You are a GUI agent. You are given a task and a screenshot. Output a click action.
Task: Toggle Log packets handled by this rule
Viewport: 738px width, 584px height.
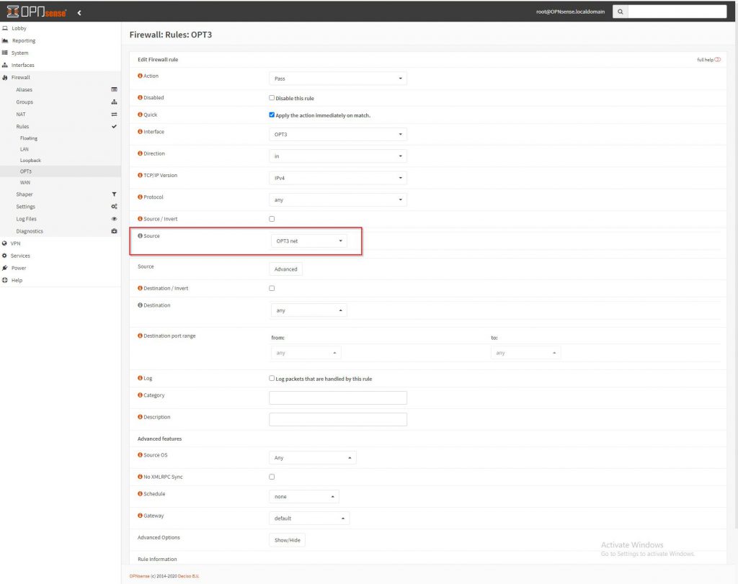click(x=272, y=378)
